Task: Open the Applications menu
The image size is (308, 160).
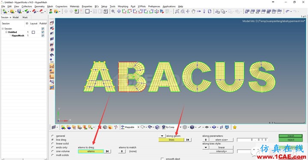Action: 169,6
